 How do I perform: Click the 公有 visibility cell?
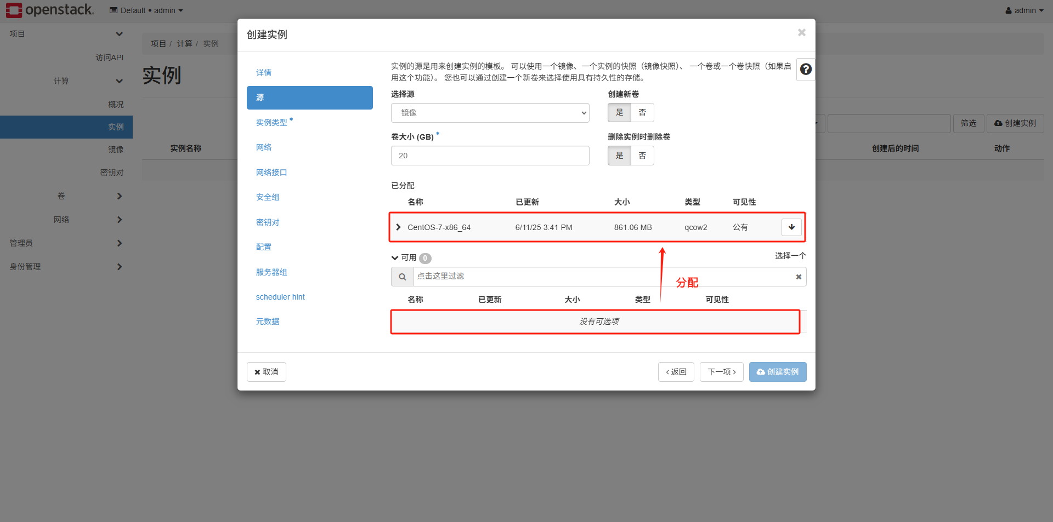tap(740, 227)
